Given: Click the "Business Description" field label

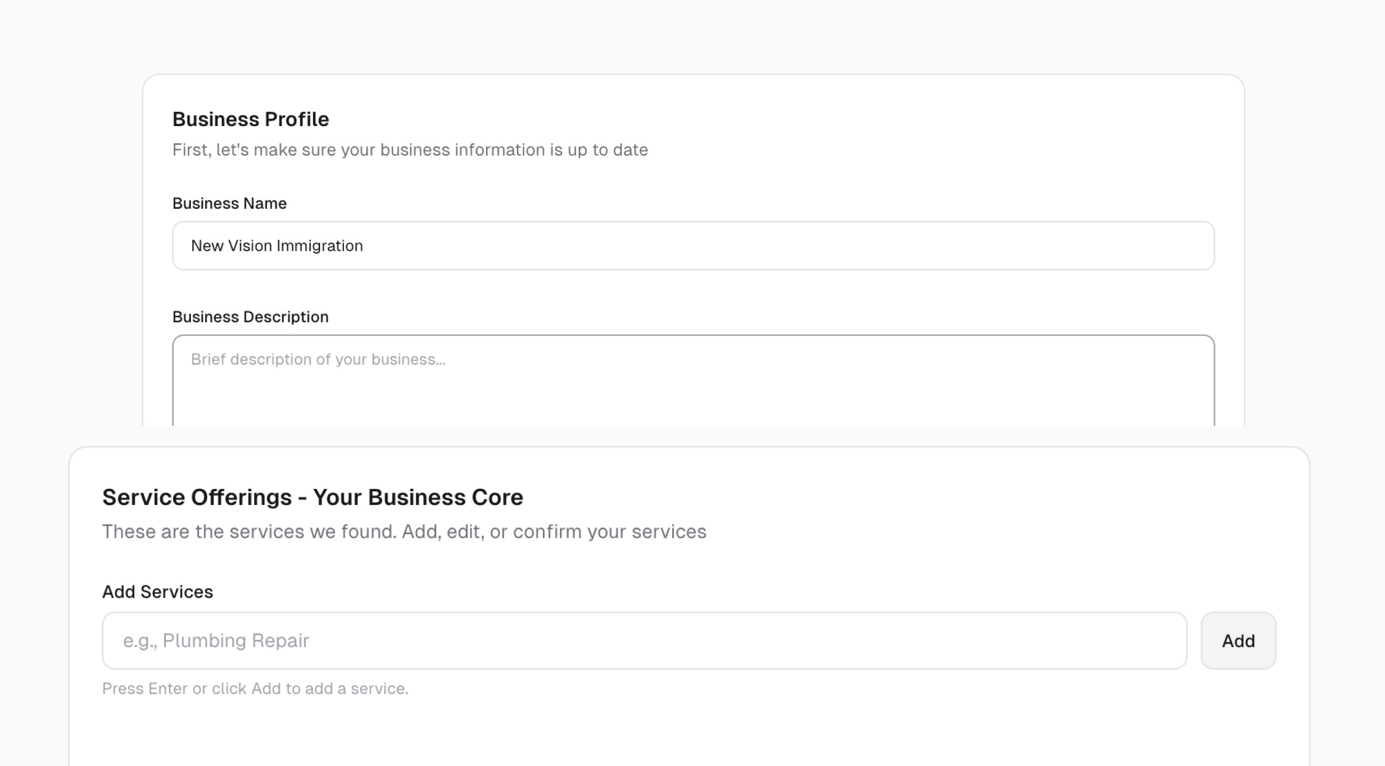Looking at the screenshot, I should [x=250, y=317].
